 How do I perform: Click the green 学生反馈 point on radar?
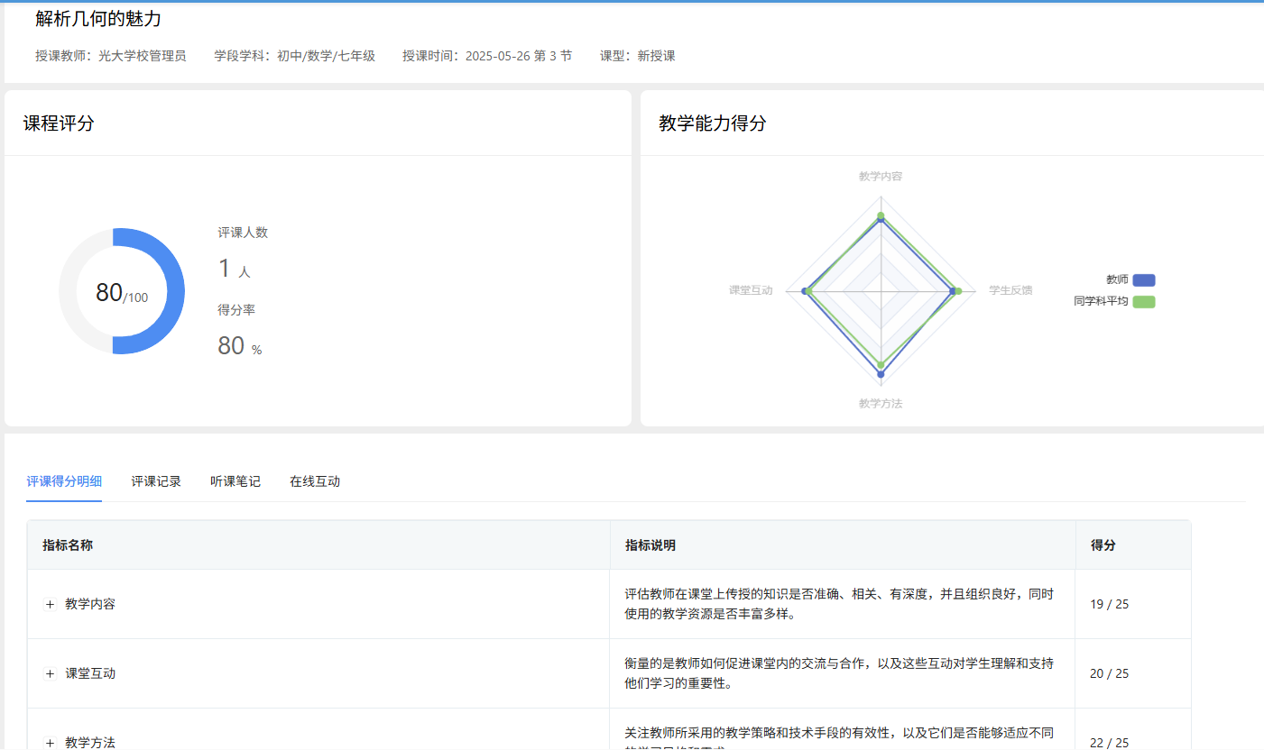click(958, 291)
